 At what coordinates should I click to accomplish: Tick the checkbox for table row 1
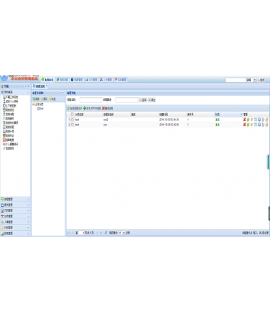(x=72, y=120)
